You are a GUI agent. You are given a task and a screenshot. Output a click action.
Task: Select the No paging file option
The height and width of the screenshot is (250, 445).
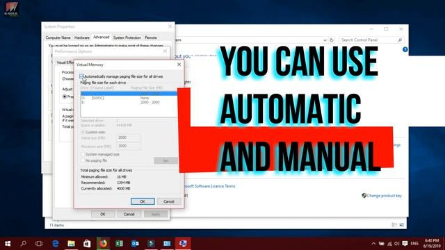point(83,160)
